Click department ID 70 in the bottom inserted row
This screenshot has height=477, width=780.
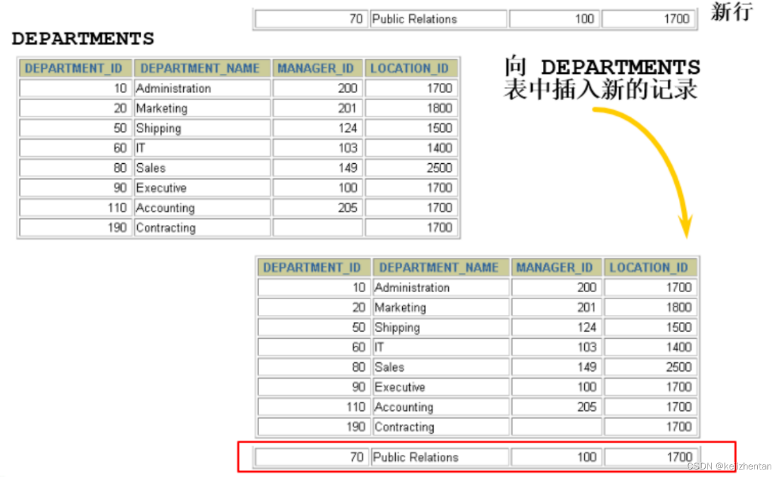357,457
